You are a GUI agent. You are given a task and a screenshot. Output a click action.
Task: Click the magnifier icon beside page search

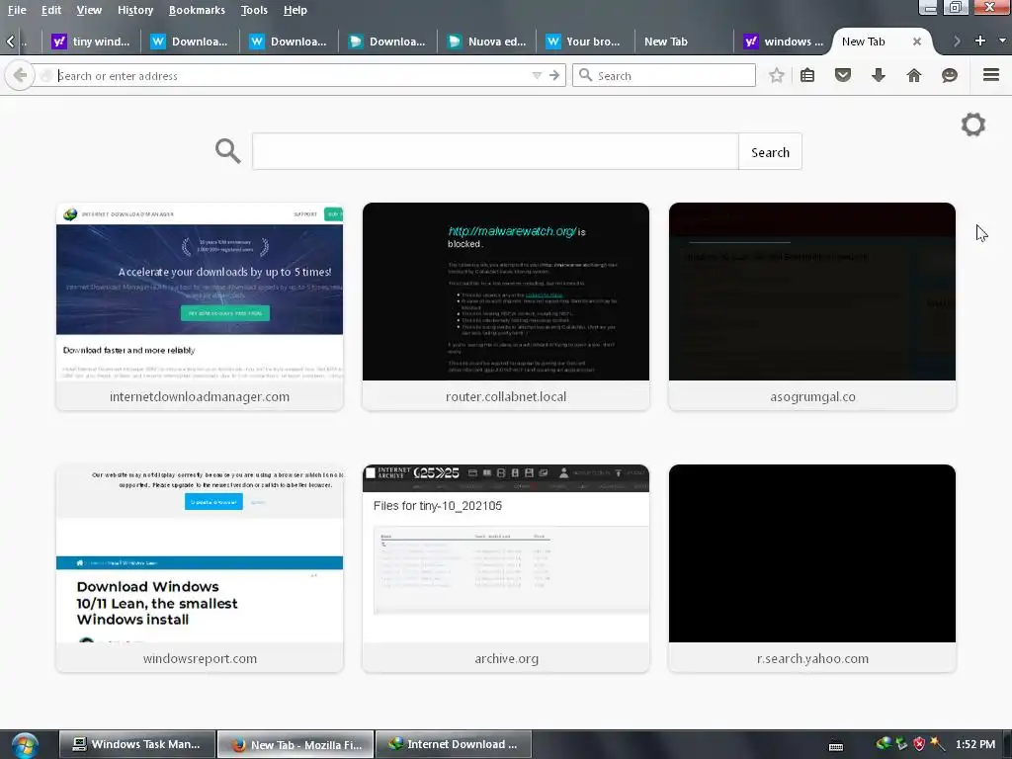click(x=228, y=151)
